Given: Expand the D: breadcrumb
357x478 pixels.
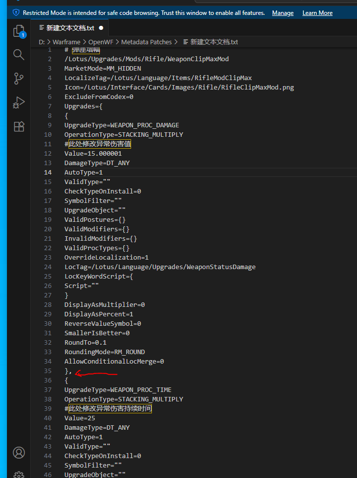Looking at the screenshot, I should pyautogui.click(x=42, y=42).
